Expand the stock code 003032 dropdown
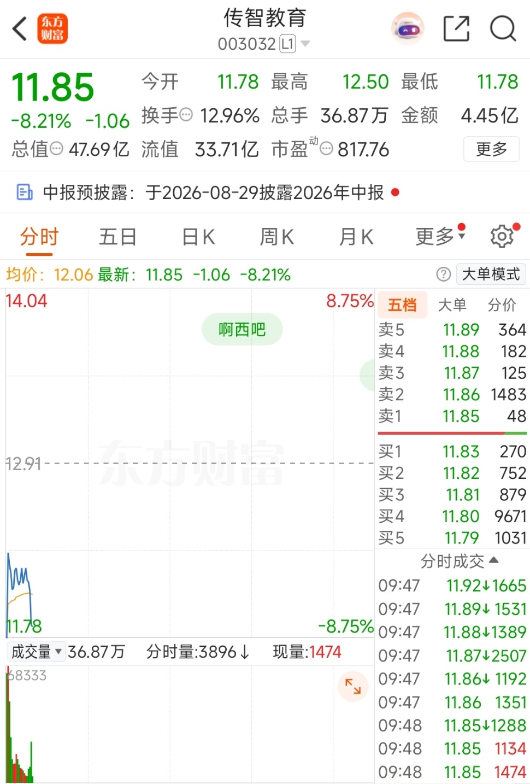530x784 pixels. tap(305, 44)
